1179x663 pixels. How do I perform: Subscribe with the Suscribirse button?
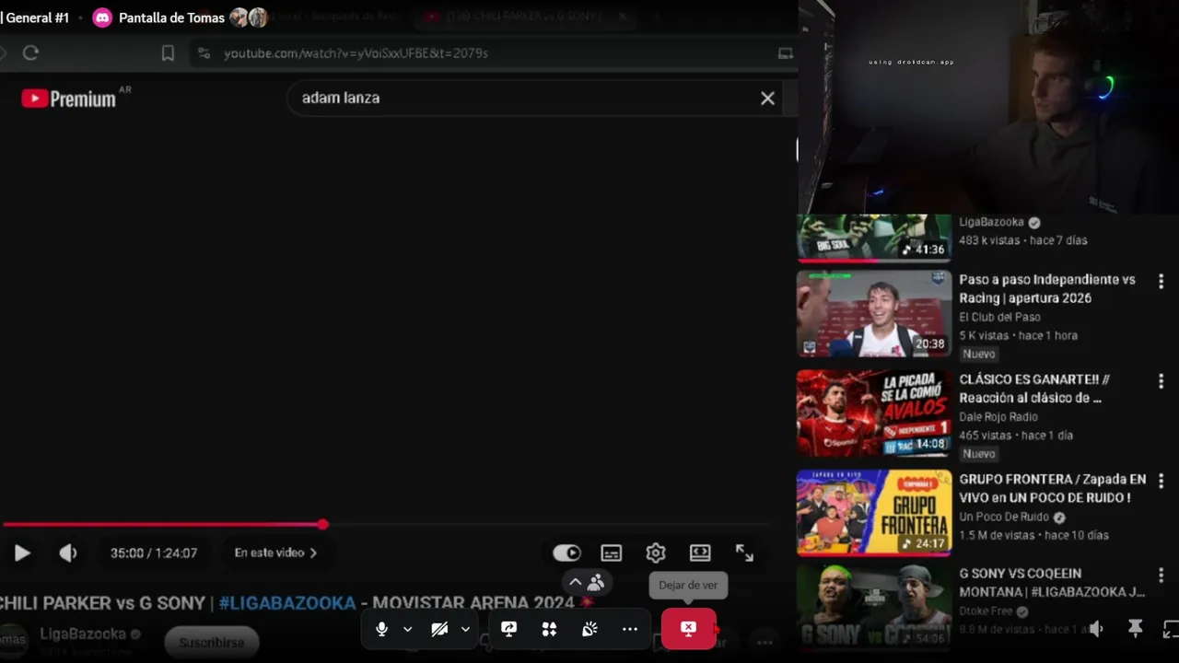[212, 642]
